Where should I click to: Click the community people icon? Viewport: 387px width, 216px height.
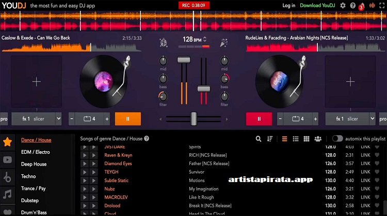tap(318, 139)
